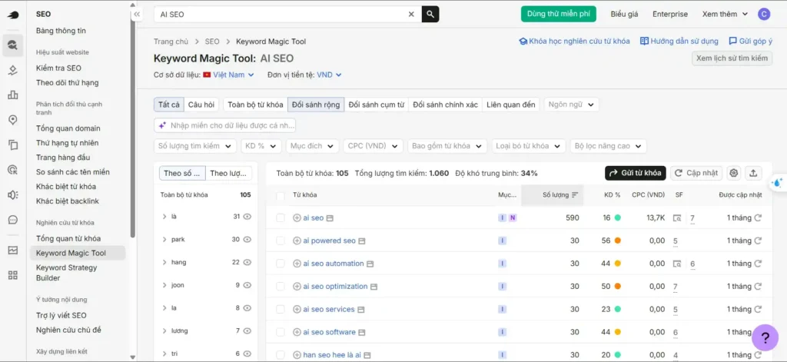
Task: Open the Bộ lọc nâng cao dropdown
Action: click(x=608, y=146)
